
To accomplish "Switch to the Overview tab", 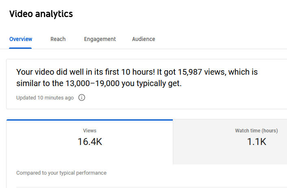I will (x=21, y=39).
